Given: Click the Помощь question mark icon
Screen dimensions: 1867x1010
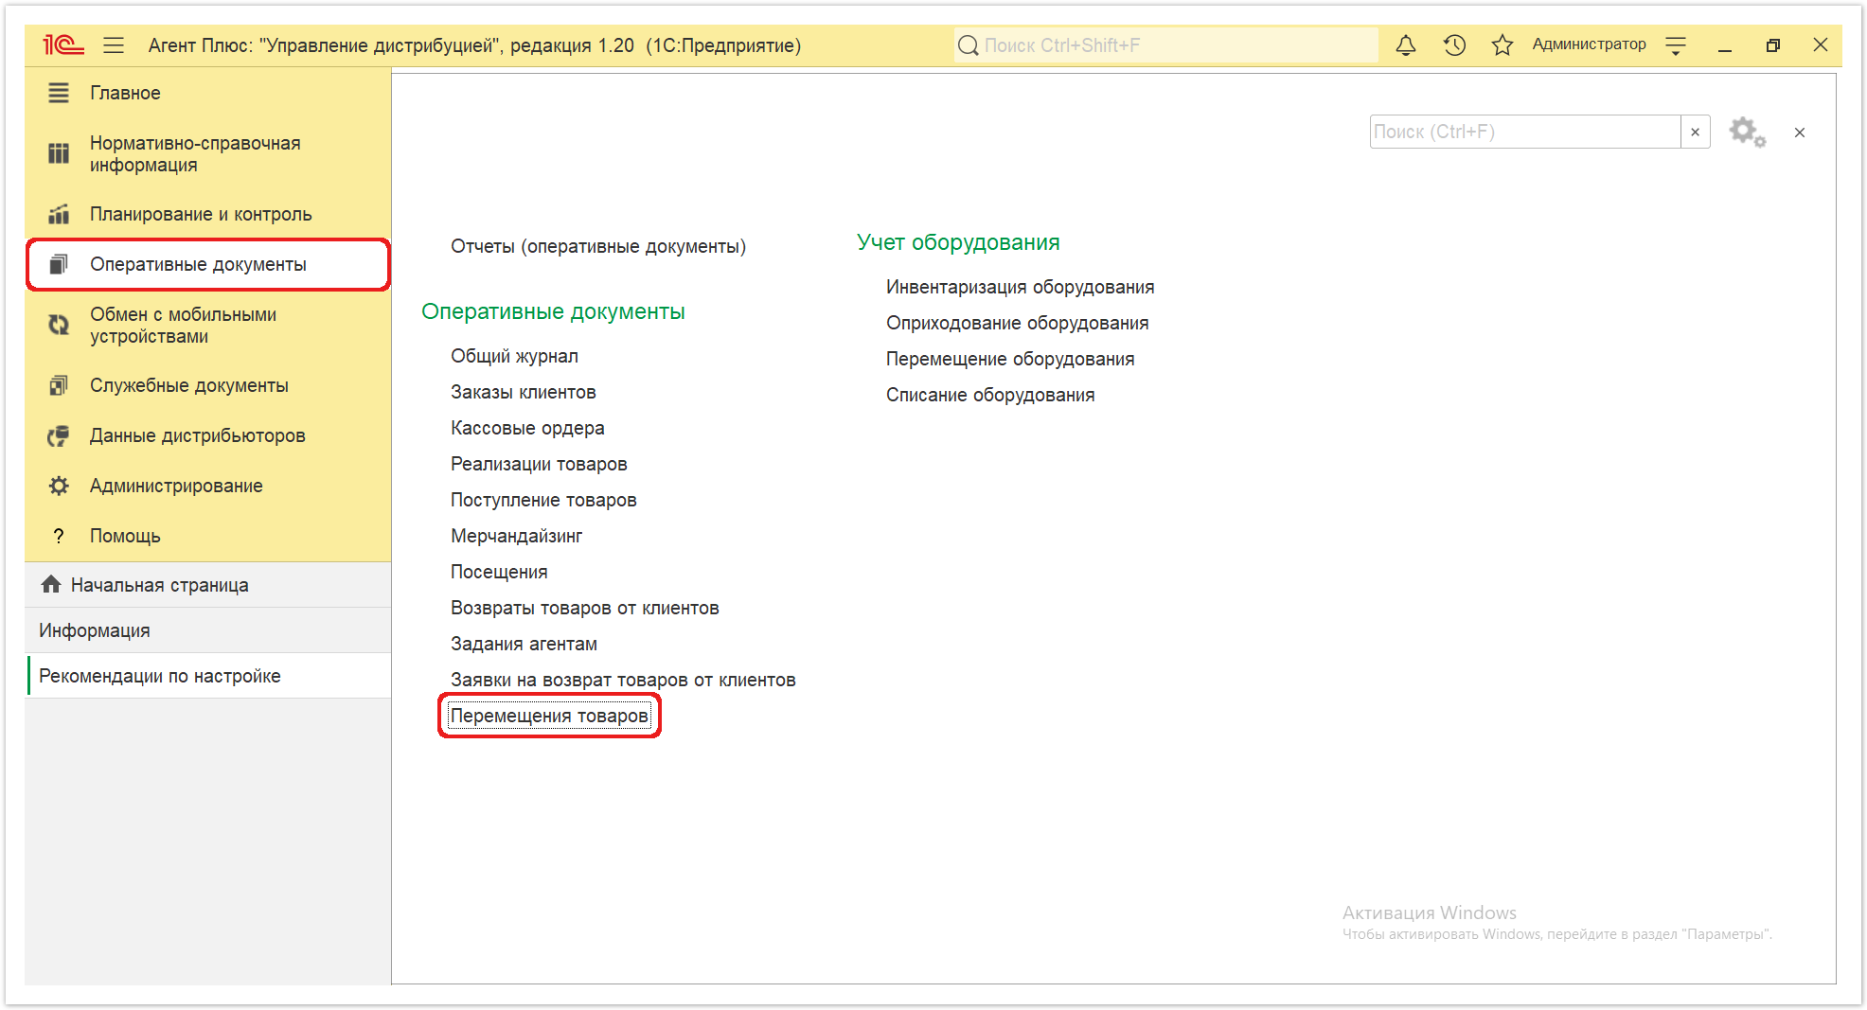Looking at the screenshot, I should [x=59, y=536].
